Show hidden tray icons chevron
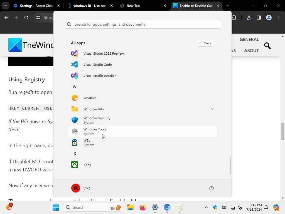 [x=206, y=207]
